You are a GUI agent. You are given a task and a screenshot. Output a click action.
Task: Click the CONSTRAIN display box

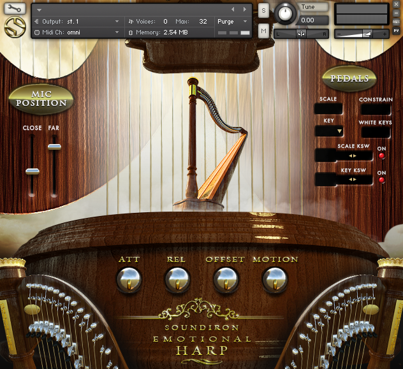pos(376,110)
